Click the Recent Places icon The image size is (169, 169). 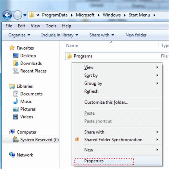pos(15,71)
